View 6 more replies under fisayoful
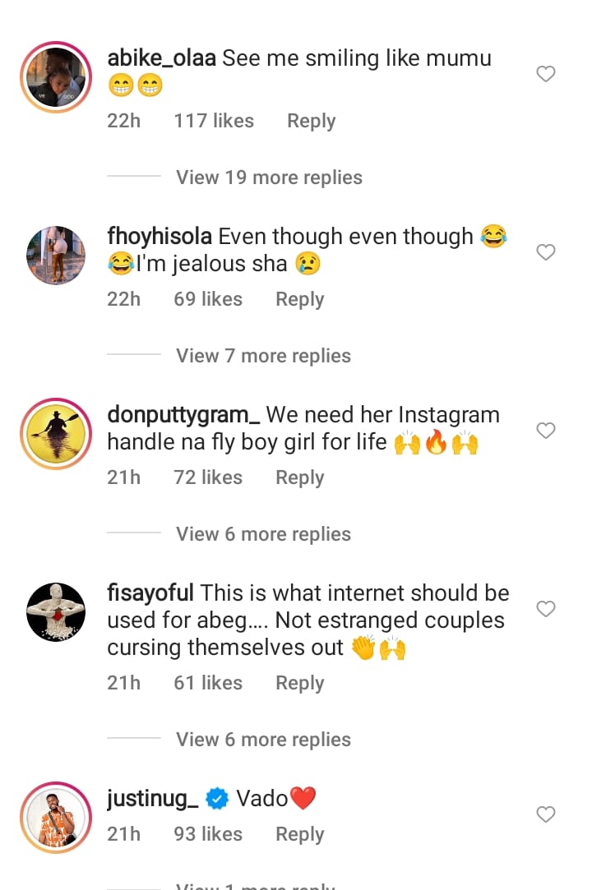The image size is (592, 890). click(x=263, y=740)
